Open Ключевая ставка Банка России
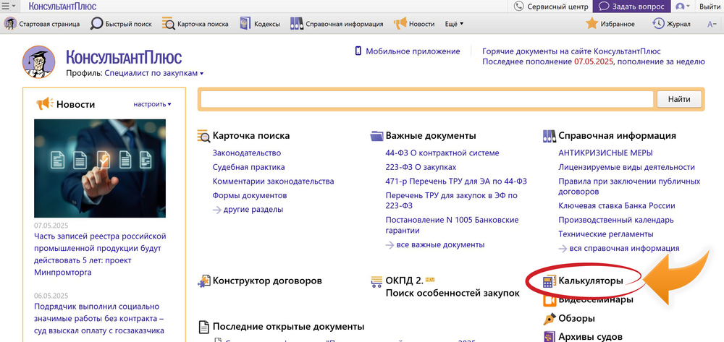This screenshot has width=724, height=342. click(616, 205)
